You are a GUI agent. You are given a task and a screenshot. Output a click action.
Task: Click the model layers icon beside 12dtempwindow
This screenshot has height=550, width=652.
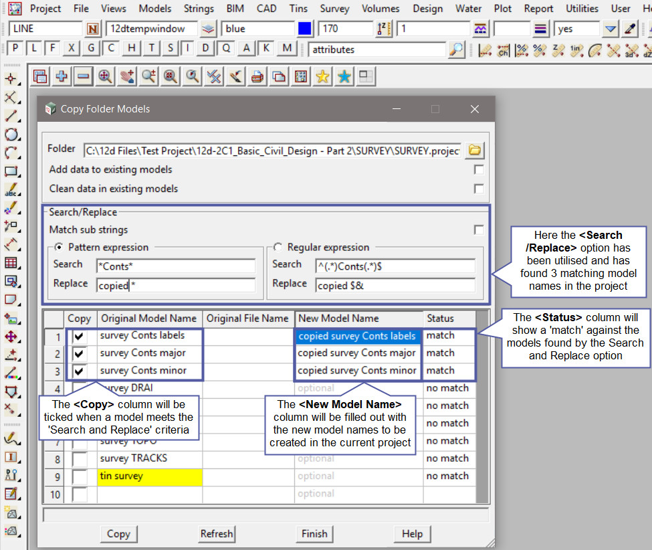[209, 29]
